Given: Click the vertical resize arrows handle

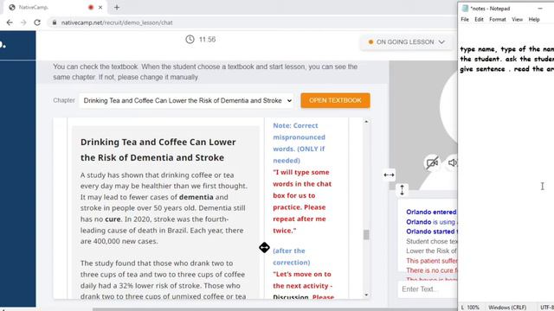Looking at the screenshot, I should coord(402,190).
